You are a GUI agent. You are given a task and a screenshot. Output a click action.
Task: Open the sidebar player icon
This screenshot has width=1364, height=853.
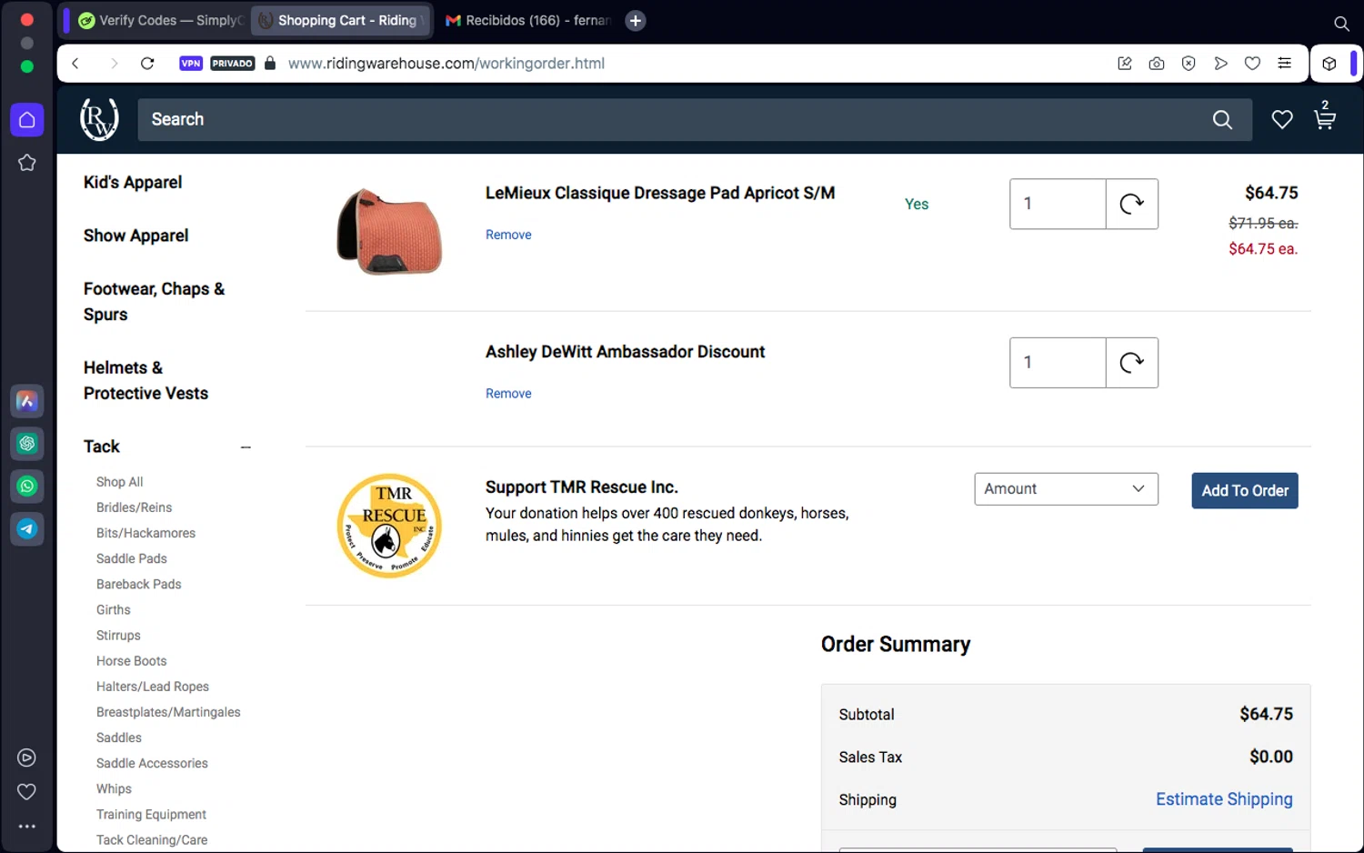(27, 758)
